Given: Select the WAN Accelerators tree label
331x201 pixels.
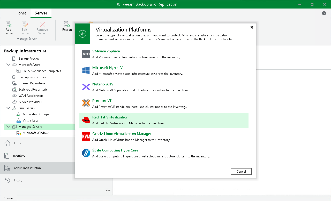Looking at the screenshot, I should click(31, 96).
